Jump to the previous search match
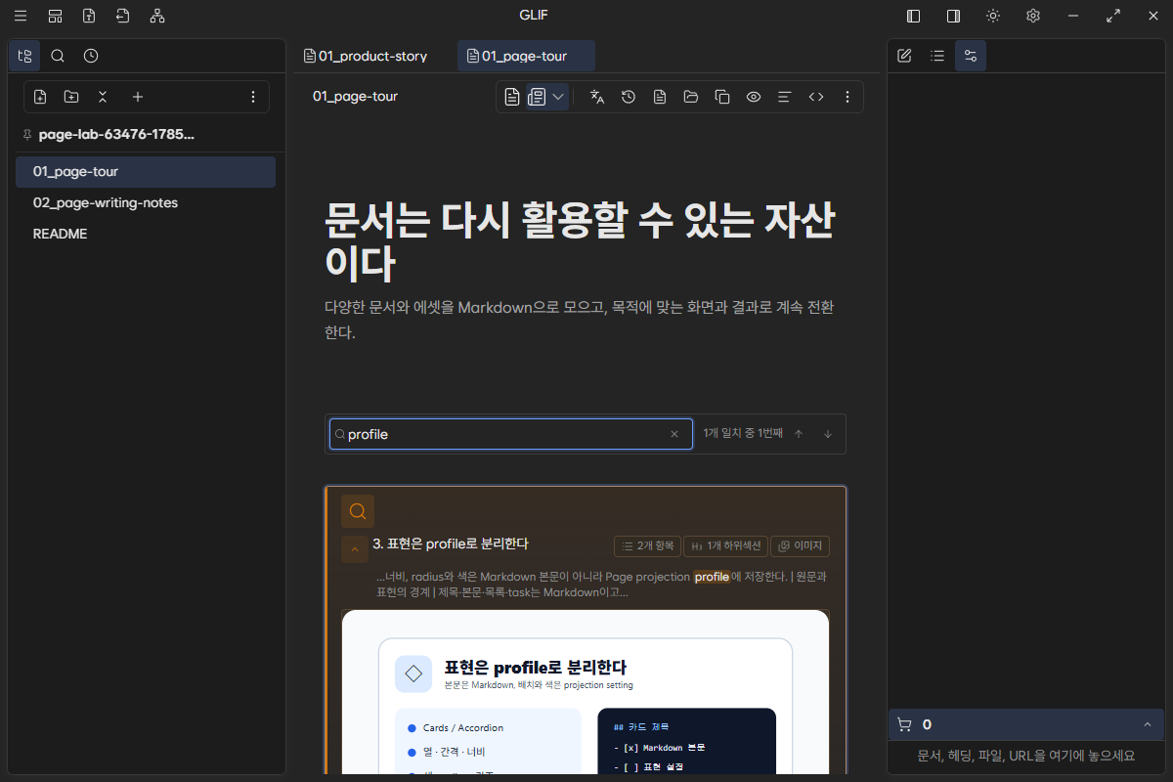1173x782 pixels. tap(799, 434)
